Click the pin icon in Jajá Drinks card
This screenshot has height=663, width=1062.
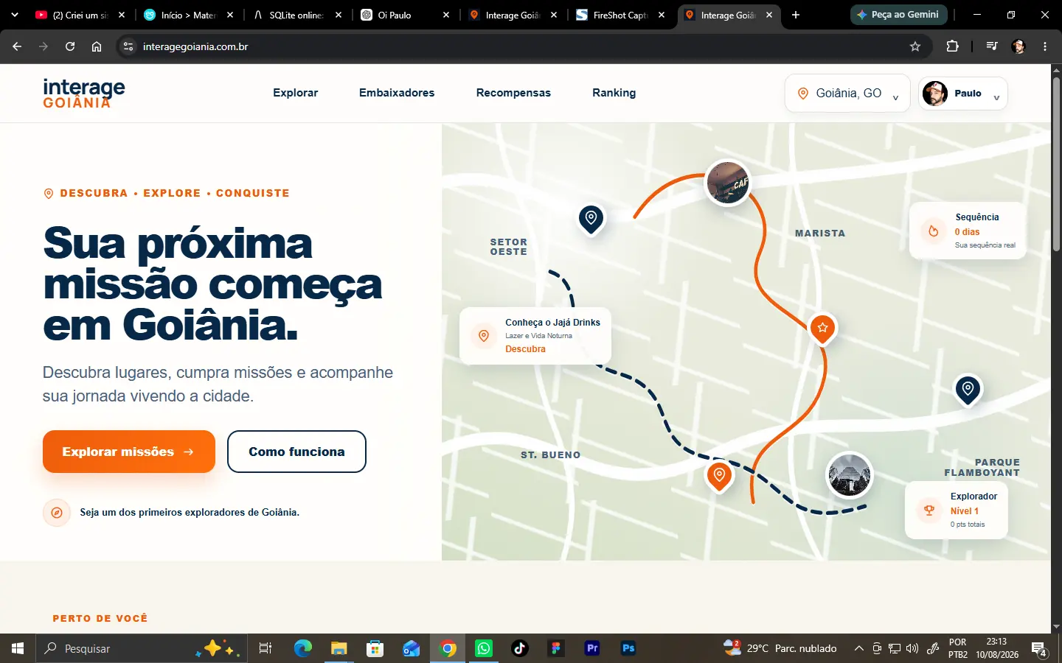[x=484, y=336]
